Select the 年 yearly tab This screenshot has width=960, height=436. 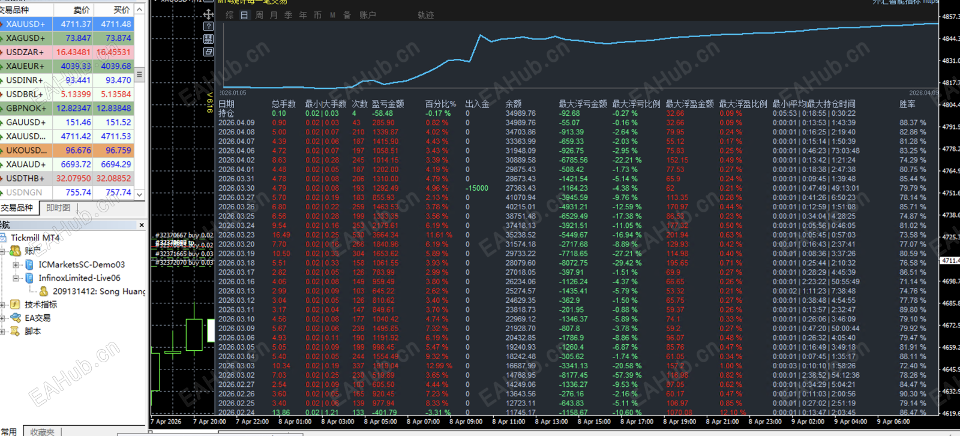point(303,15)
